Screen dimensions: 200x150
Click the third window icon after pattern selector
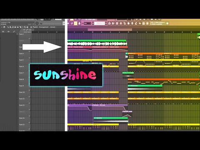[x=117, y=23]
